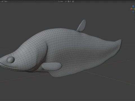Click the blue Z axis on navigation gizmo
Viewport: 135px width, 101px height.
133,6
